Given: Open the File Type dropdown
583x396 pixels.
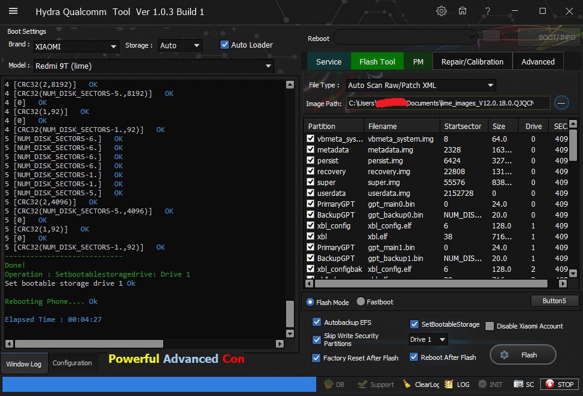Looking at the screenshot, I should pos(421,85).
